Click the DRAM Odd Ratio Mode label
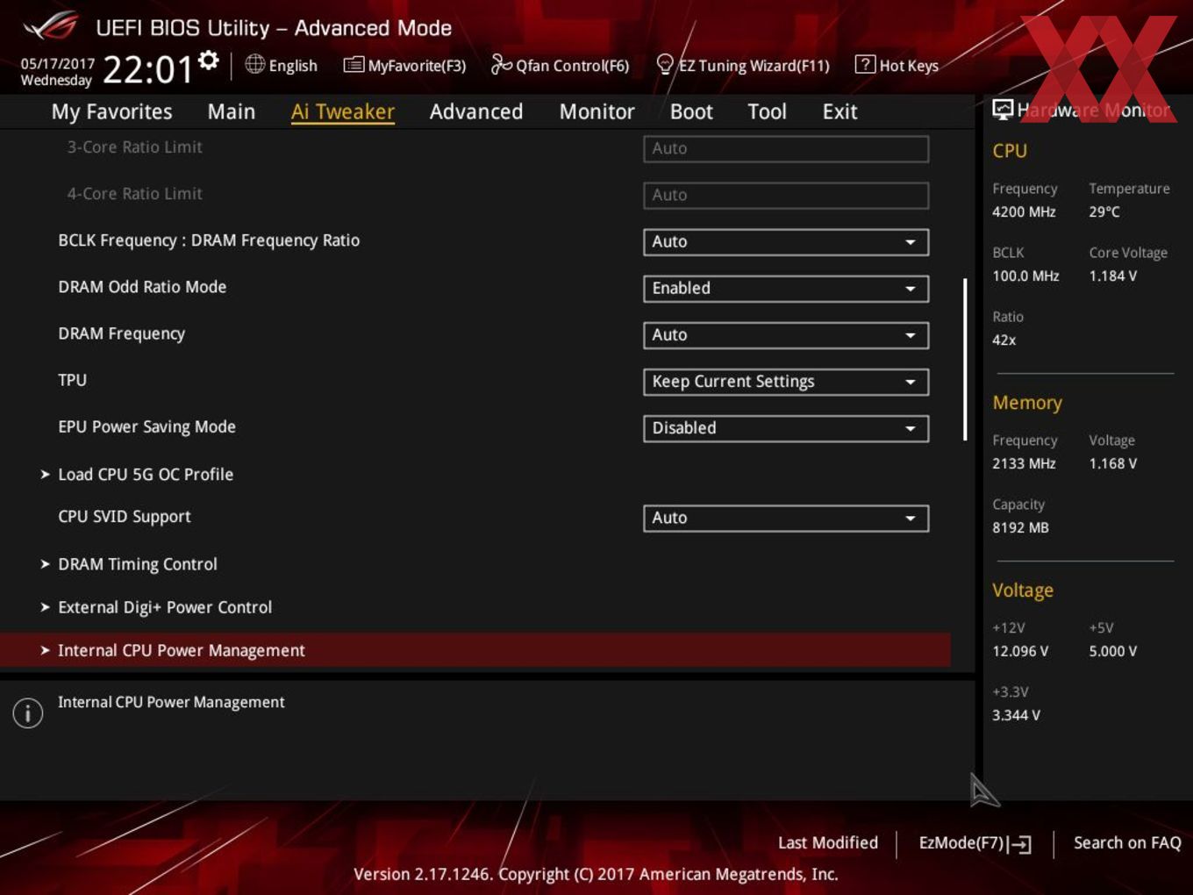 pyautogui.click(x=142, y=287)
